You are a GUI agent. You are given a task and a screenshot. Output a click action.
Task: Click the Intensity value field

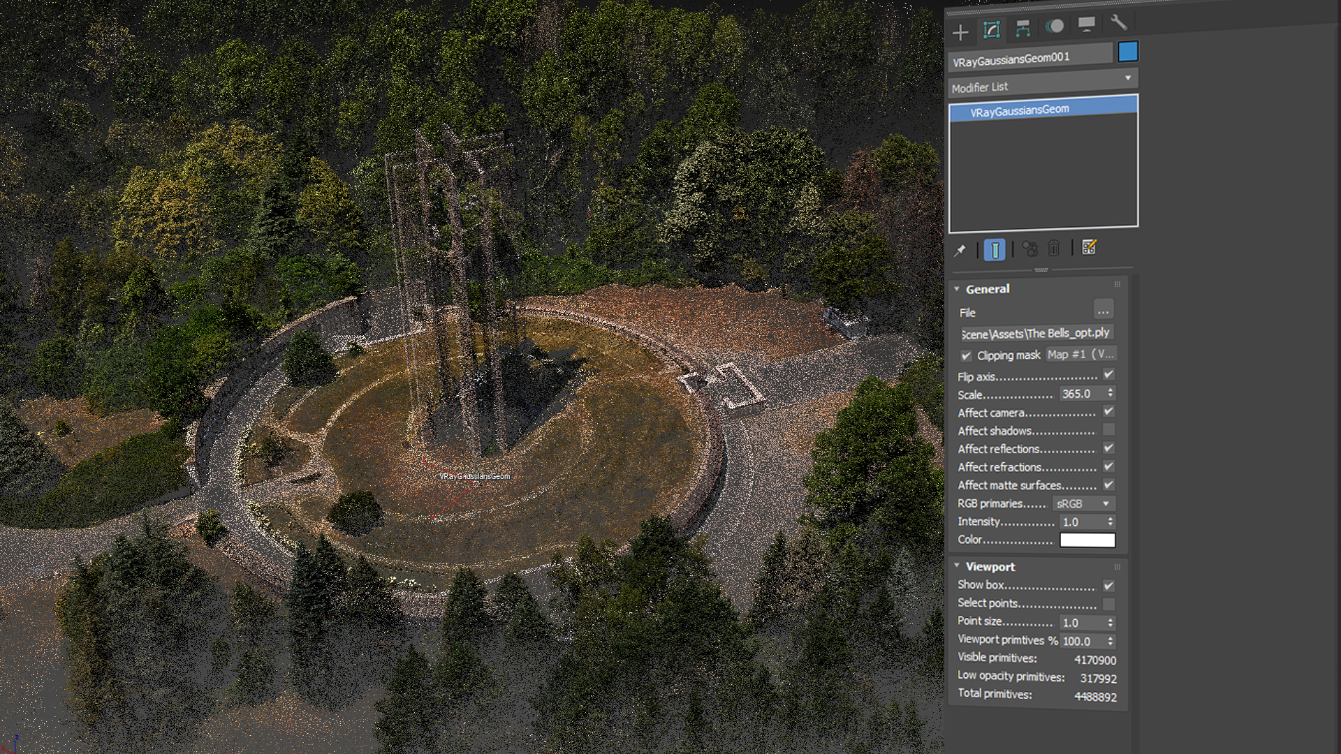click(1082, 522)
